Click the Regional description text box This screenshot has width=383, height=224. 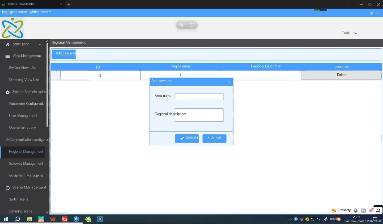199,115
